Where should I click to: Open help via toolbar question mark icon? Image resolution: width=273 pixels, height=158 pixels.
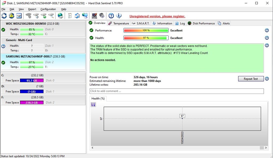111,16
